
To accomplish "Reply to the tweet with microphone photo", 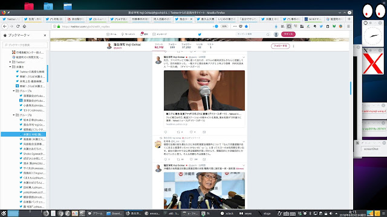I will (166, 132).
